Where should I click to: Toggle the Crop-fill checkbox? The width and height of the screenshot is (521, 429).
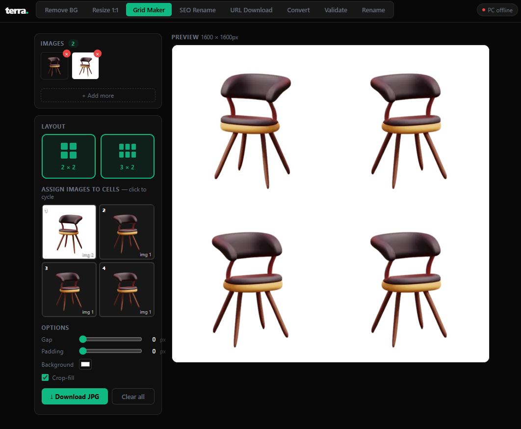45,377
